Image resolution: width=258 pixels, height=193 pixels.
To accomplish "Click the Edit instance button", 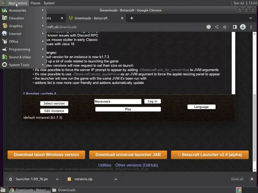I will [54, 111].
